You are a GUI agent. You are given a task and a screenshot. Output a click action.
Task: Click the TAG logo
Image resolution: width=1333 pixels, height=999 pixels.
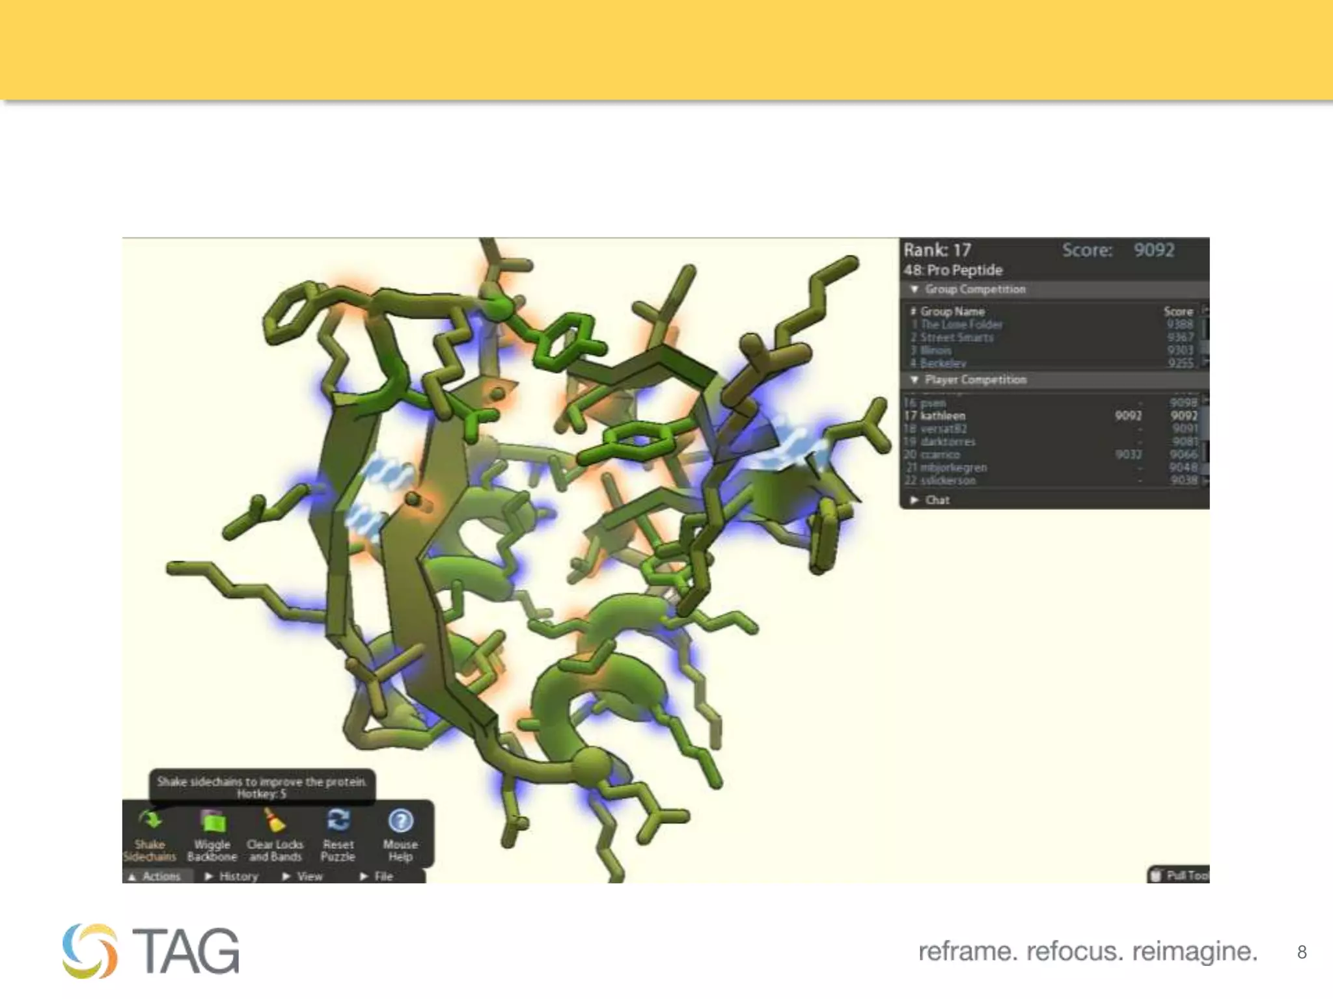tap(151, 951)
